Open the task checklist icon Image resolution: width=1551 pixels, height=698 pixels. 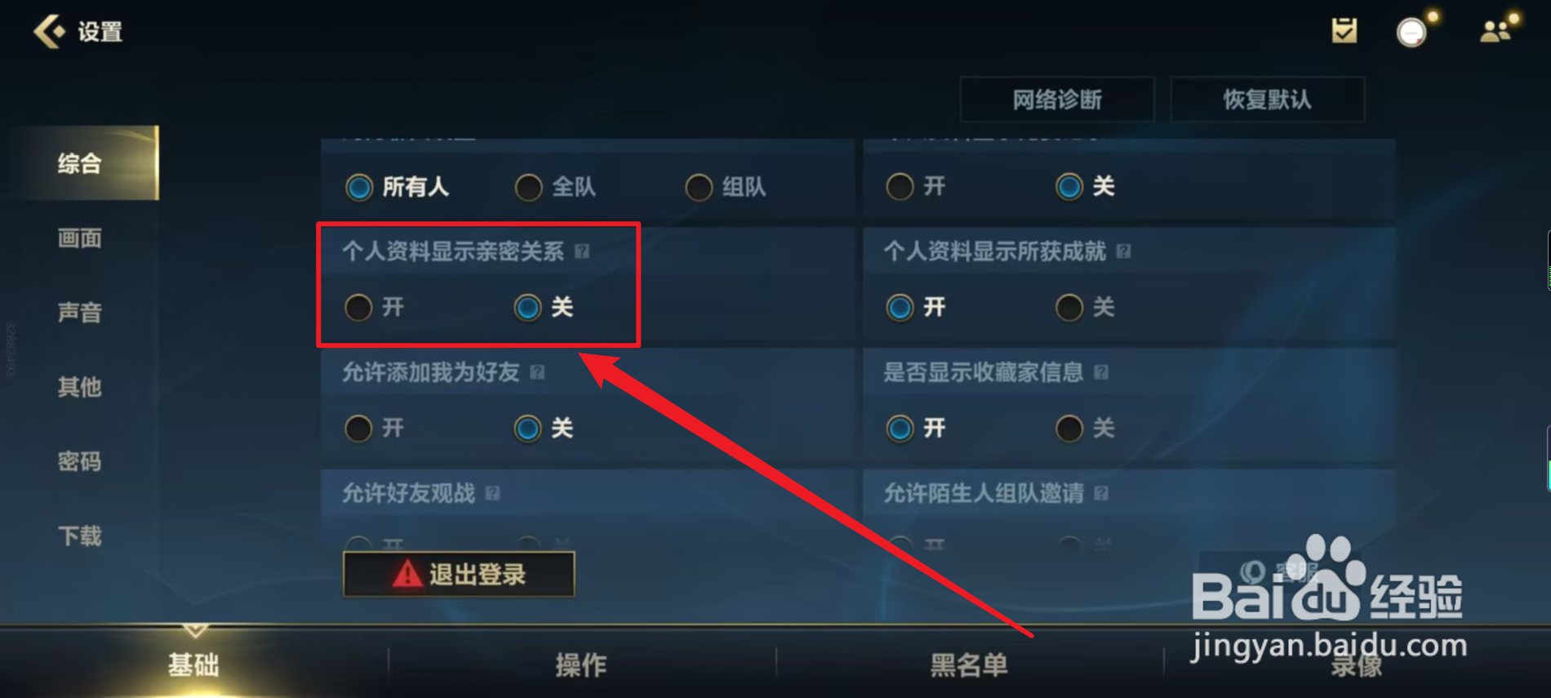click(x=1344, y=31)
